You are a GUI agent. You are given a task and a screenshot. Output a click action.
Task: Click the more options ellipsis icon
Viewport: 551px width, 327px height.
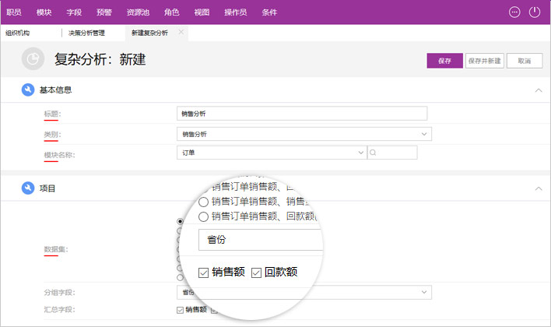(514, 12)
